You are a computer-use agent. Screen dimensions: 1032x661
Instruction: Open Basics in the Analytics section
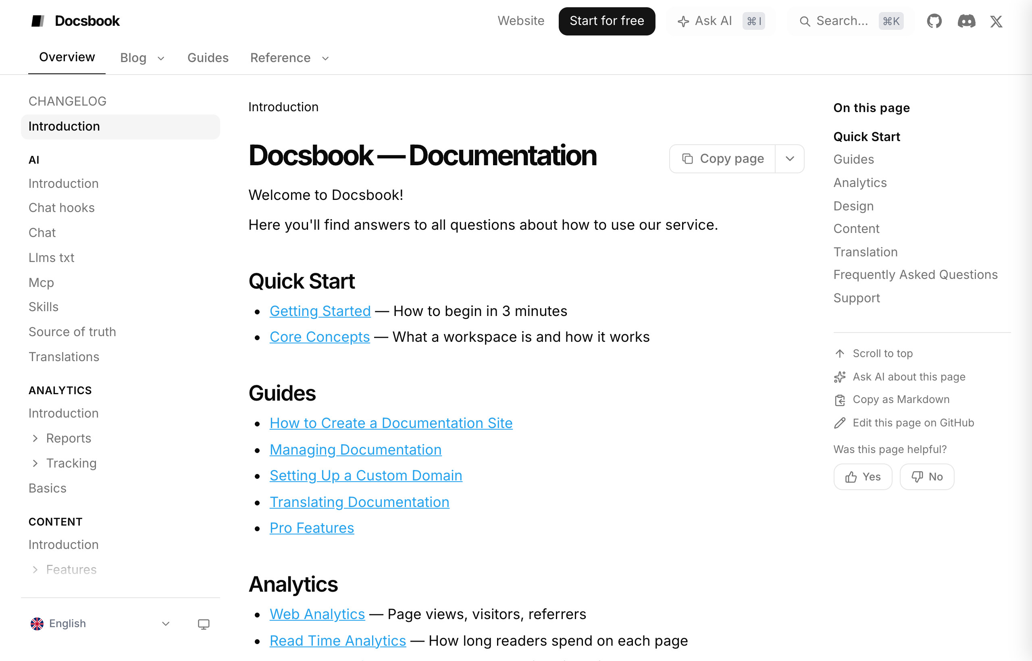pos(48,488)
